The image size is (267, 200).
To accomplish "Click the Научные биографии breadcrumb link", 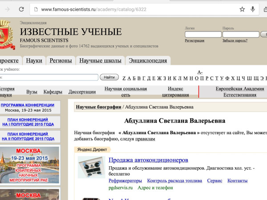I will (x=98, y=107).
